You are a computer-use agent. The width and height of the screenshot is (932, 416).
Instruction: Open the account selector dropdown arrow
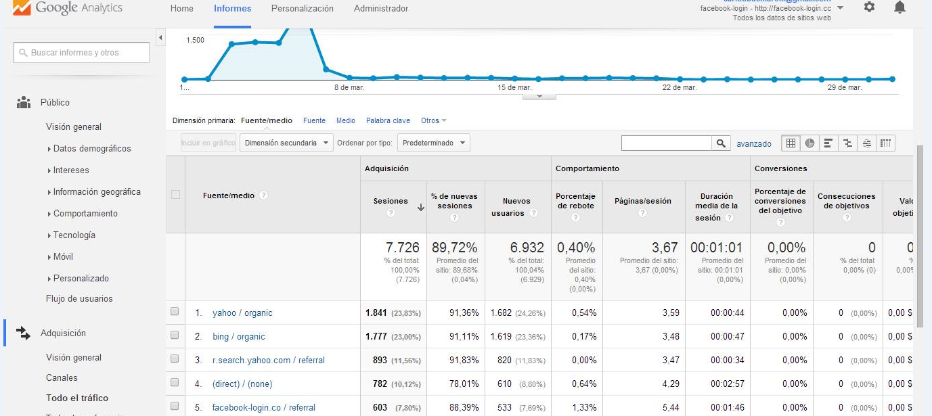tap(840, 8)
